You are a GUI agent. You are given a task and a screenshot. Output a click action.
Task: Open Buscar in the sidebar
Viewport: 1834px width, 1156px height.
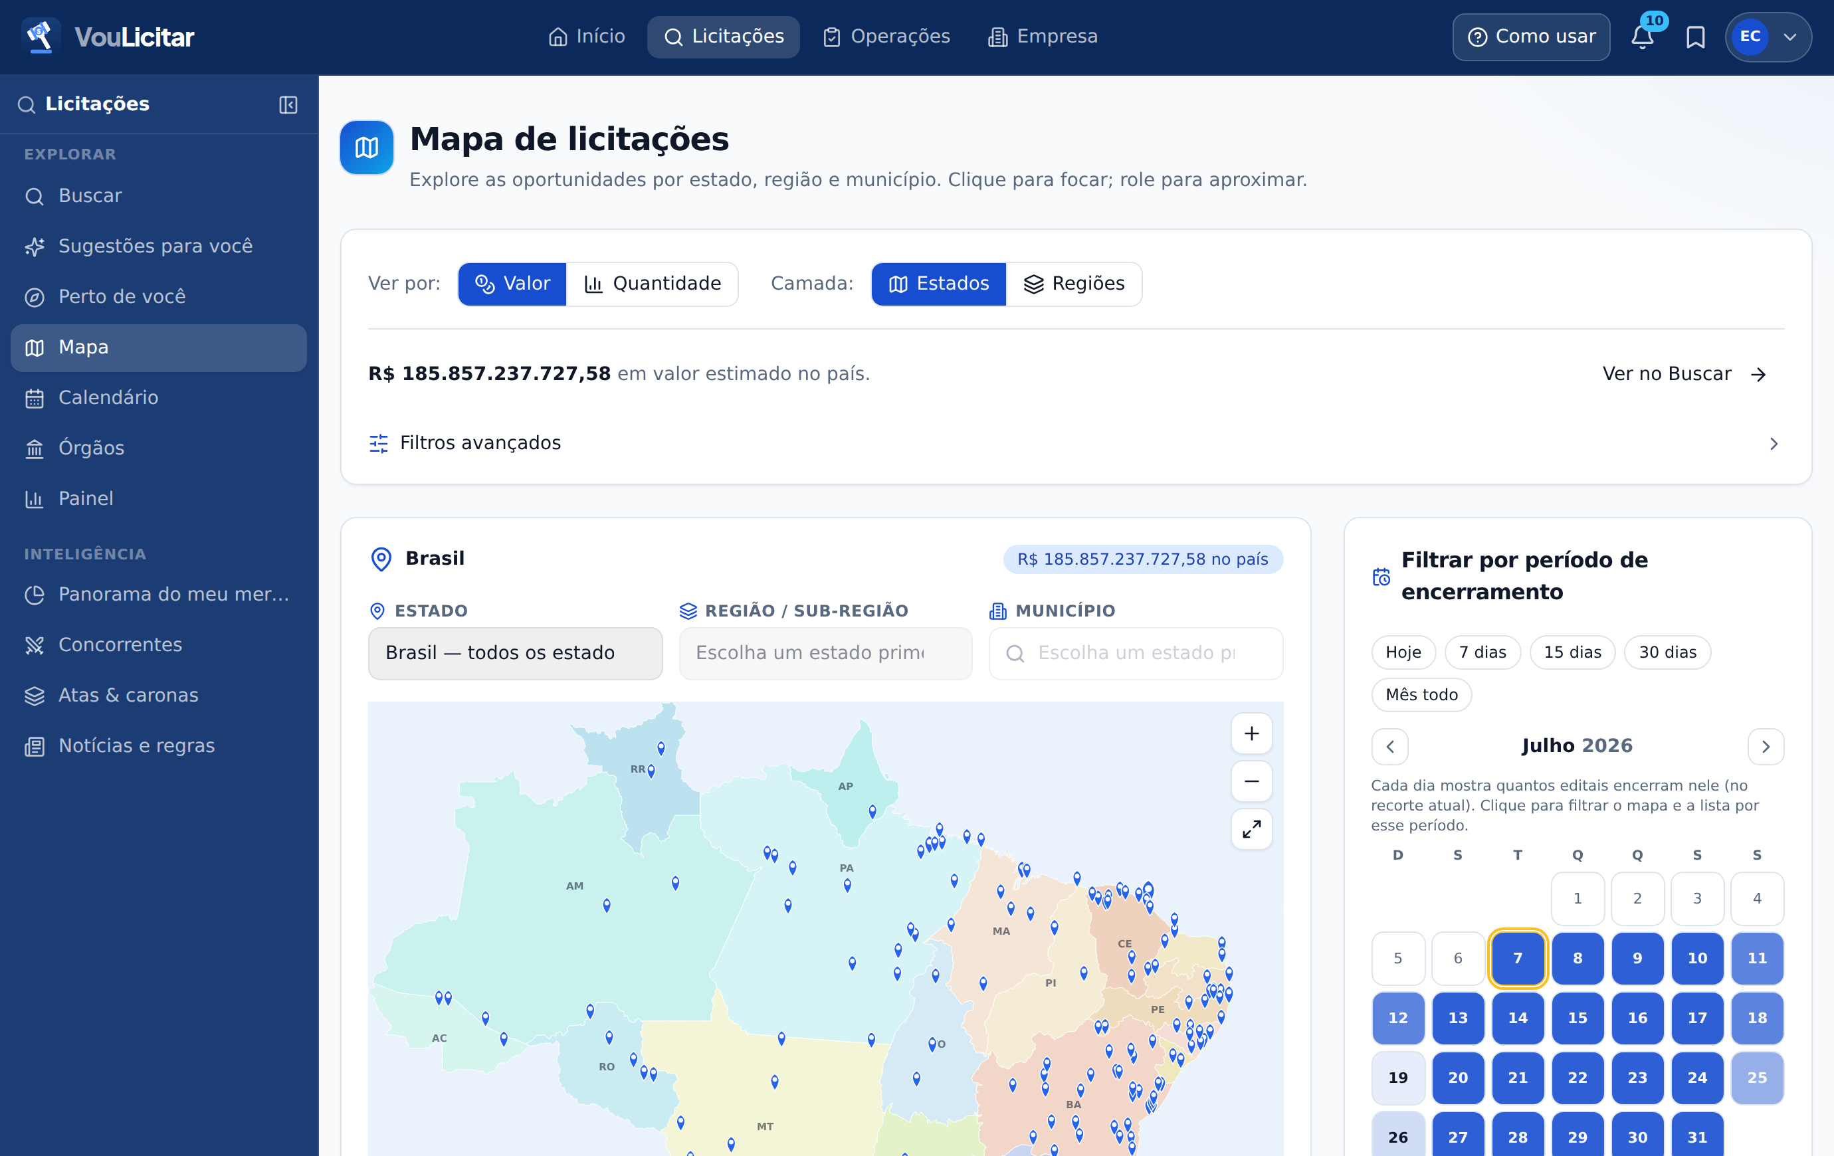coord(158,196)
